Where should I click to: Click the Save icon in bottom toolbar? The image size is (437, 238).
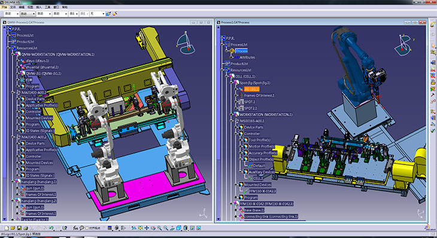pos(19,228)
